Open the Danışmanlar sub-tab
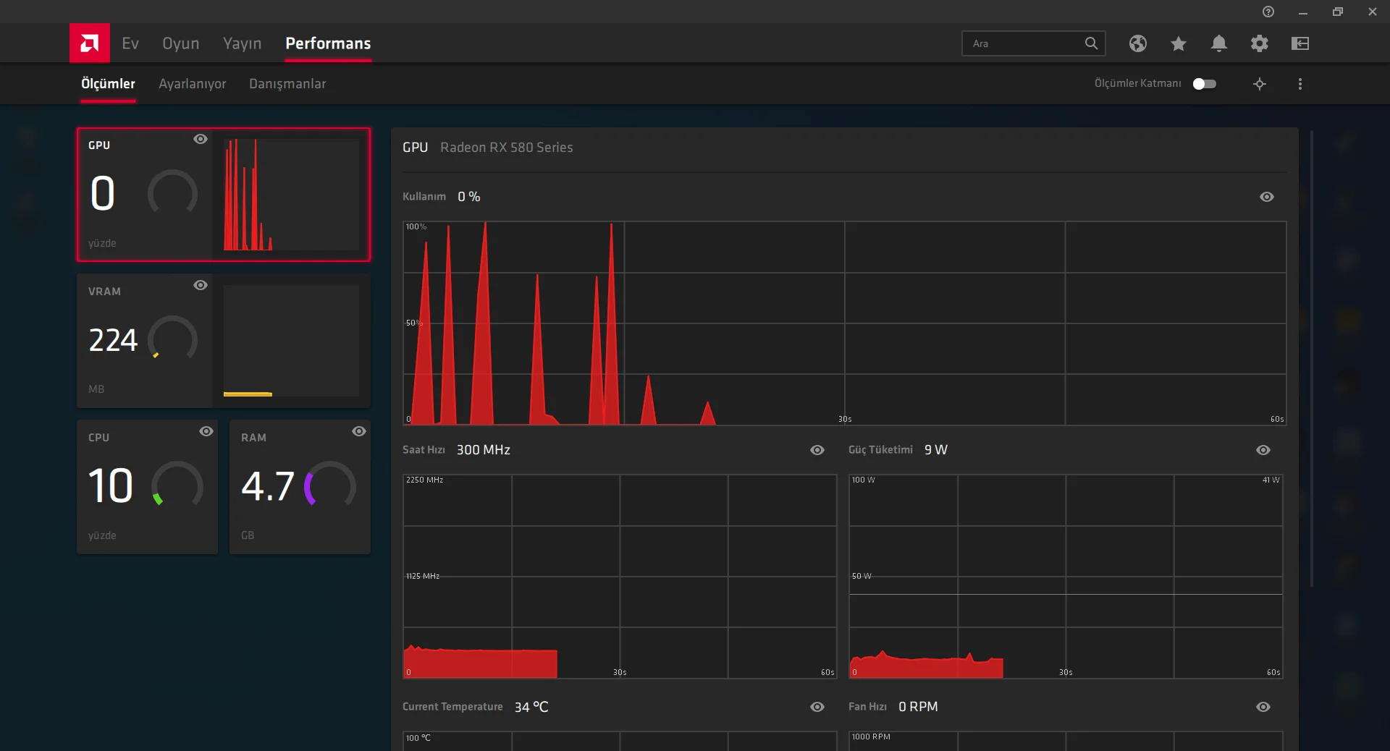Image resolution: width=1390 pixels, height=751 pixels. point(287,84)
